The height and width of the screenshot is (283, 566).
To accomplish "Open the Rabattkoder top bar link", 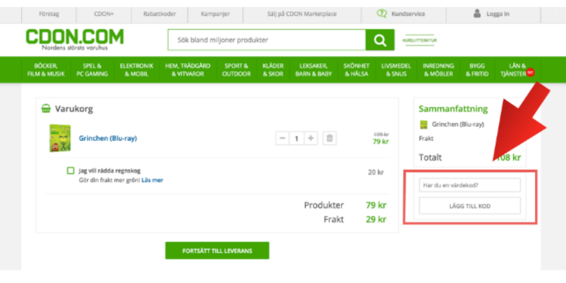I will tap(159, 14).
